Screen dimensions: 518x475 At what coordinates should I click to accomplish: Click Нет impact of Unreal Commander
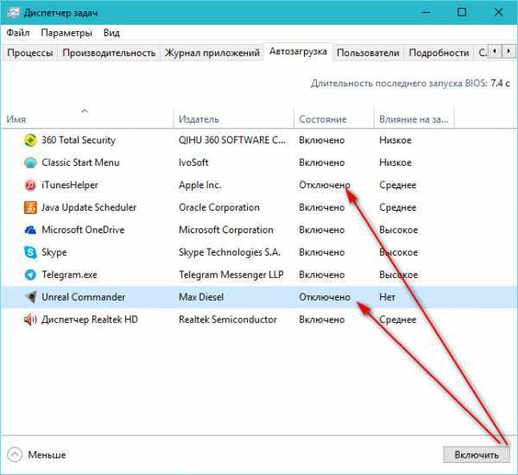[x=387, y=297]
